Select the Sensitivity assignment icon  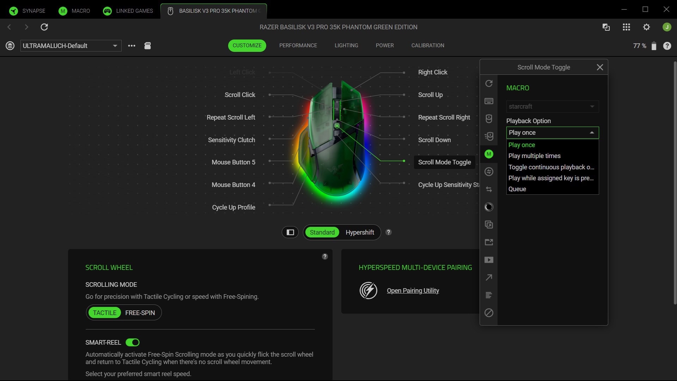[x=489, y=136]
